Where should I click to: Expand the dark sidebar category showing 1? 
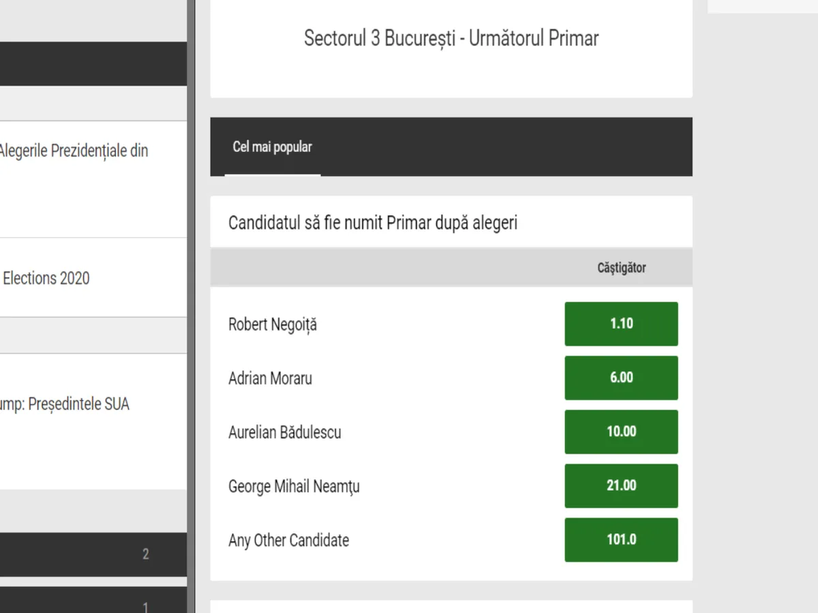point(93,603)
